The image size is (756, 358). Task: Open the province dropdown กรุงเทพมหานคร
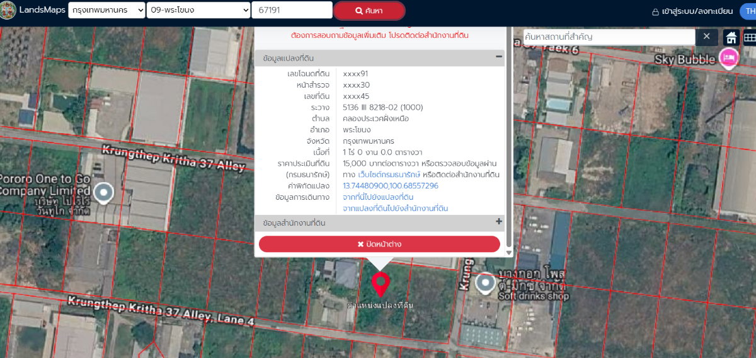click(106, 10)
